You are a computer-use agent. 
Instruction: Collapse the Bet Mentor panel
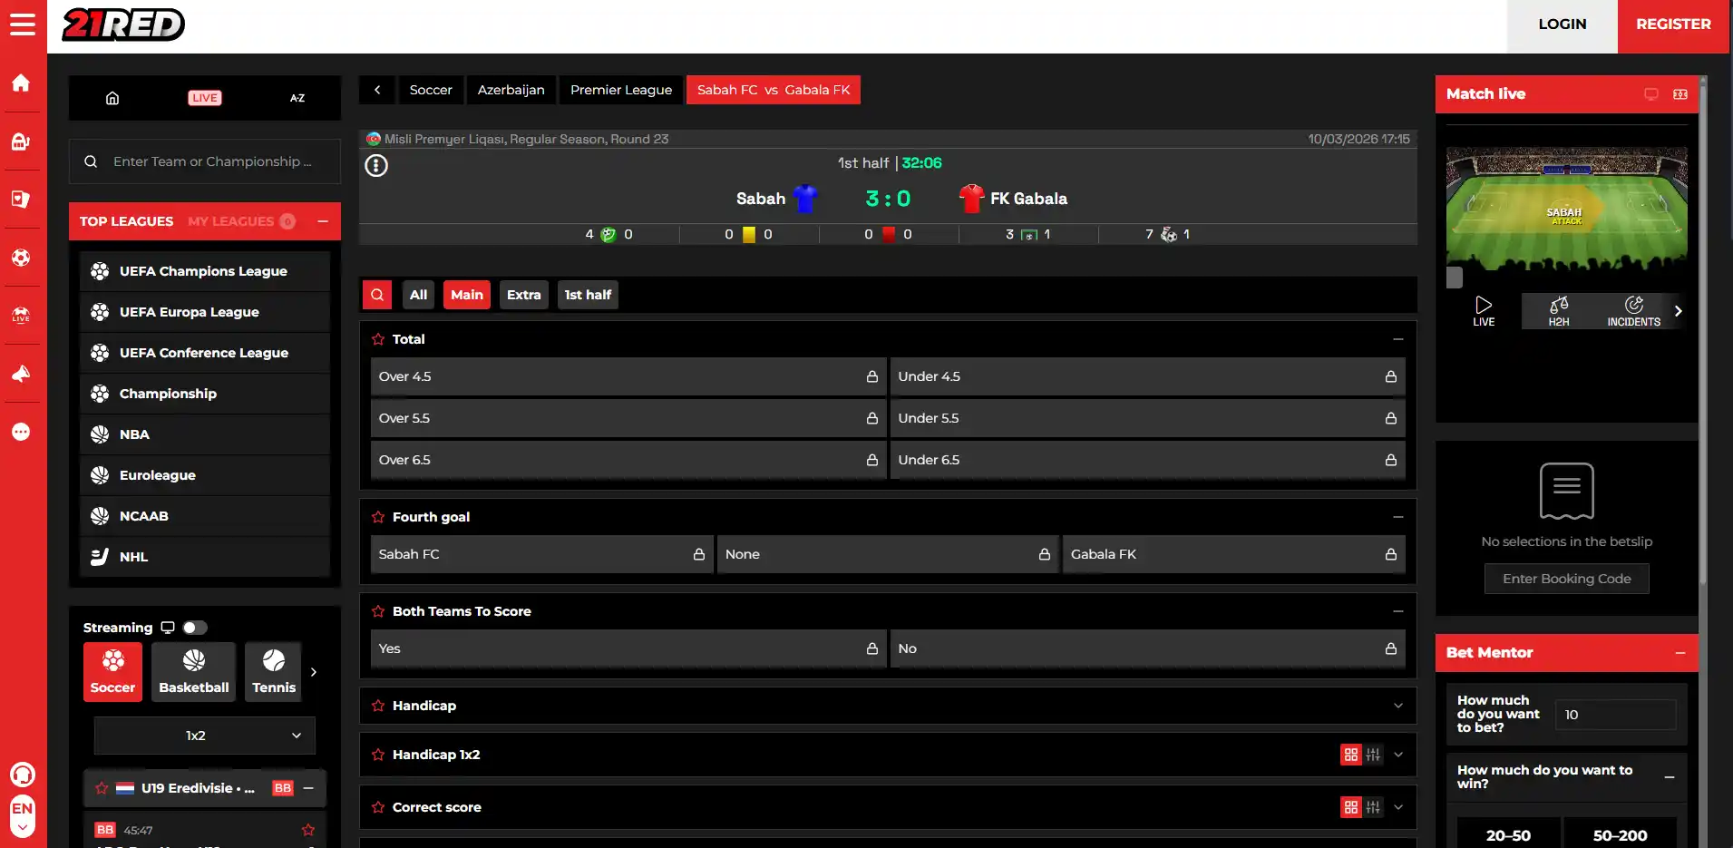coord(1680,653)
